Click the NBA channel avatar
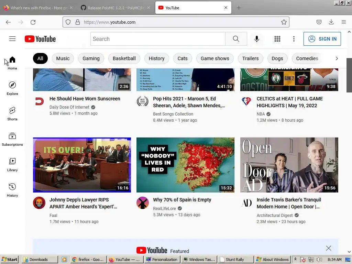 click(246, 101)
